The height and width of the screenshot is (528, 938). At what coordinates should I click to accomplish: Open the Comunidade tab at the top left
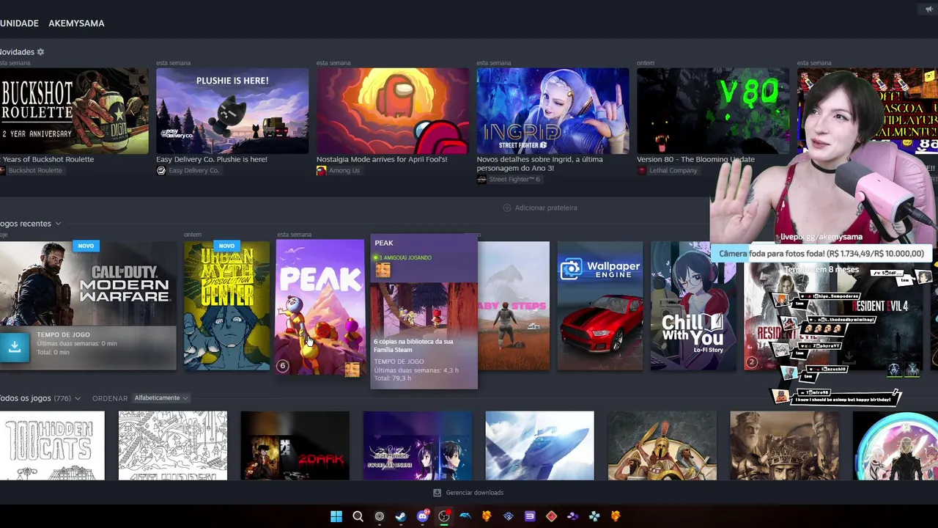point(19,23)
